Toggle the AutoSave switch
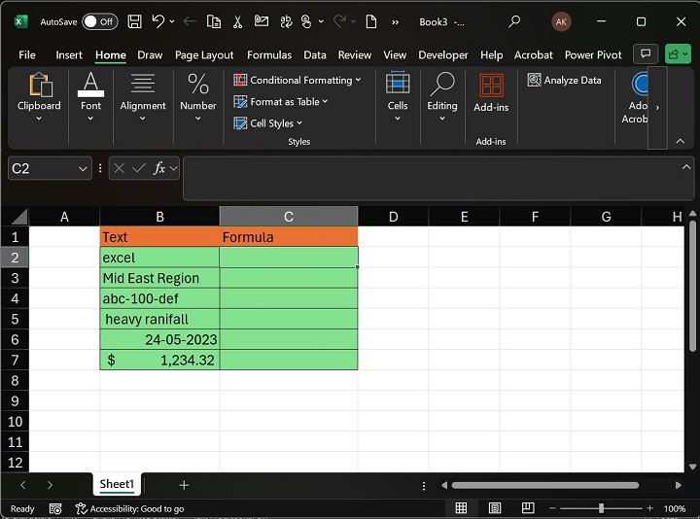 [x=99, y=21]
